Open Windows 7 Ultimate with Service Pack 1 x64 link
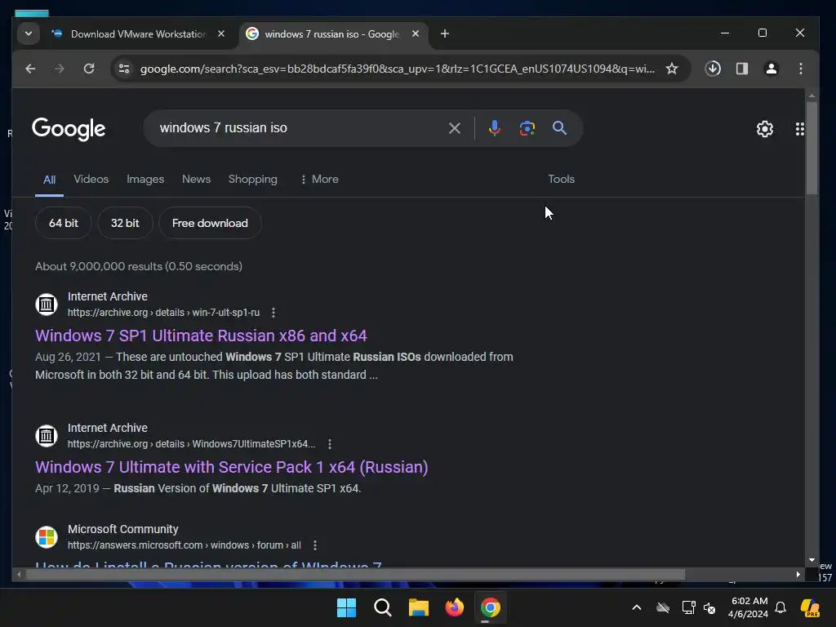Viewport: 836px width, 627px height. [x=231, y=467]
